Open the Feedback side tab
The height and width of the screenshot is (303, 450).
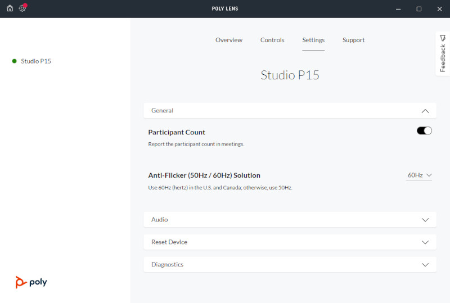click(x=443, y=53)
